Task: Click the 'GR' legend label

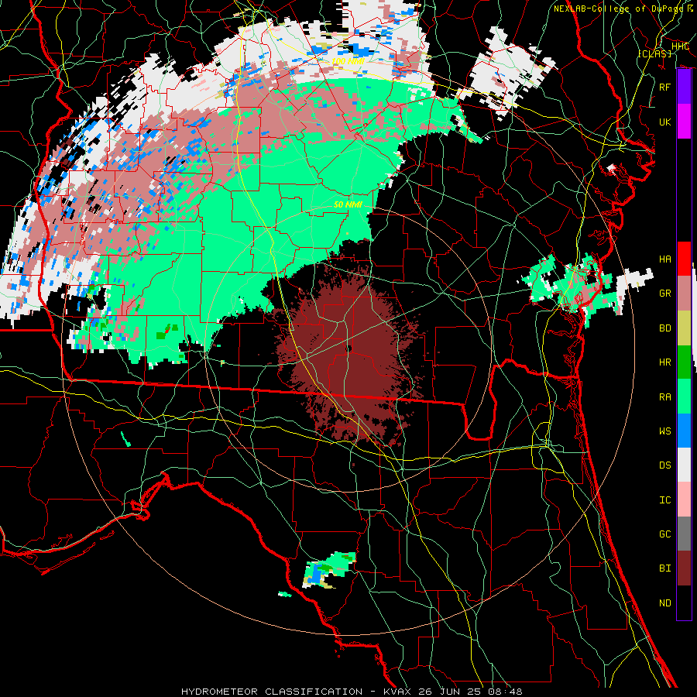Action: 665,294
